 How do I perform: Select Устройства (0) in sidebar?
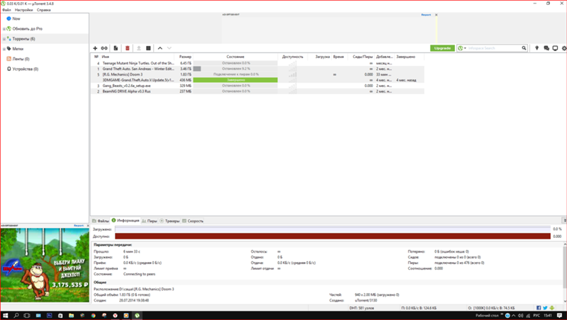point(26,69)
